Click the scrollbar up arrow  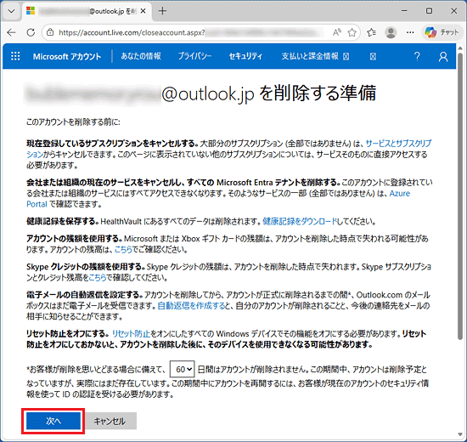460,48
